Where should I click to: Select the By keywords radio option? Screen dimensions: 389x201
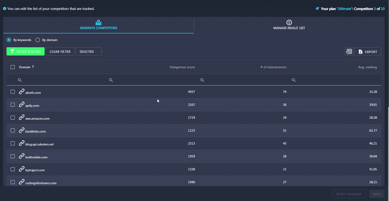pos(9,40)
